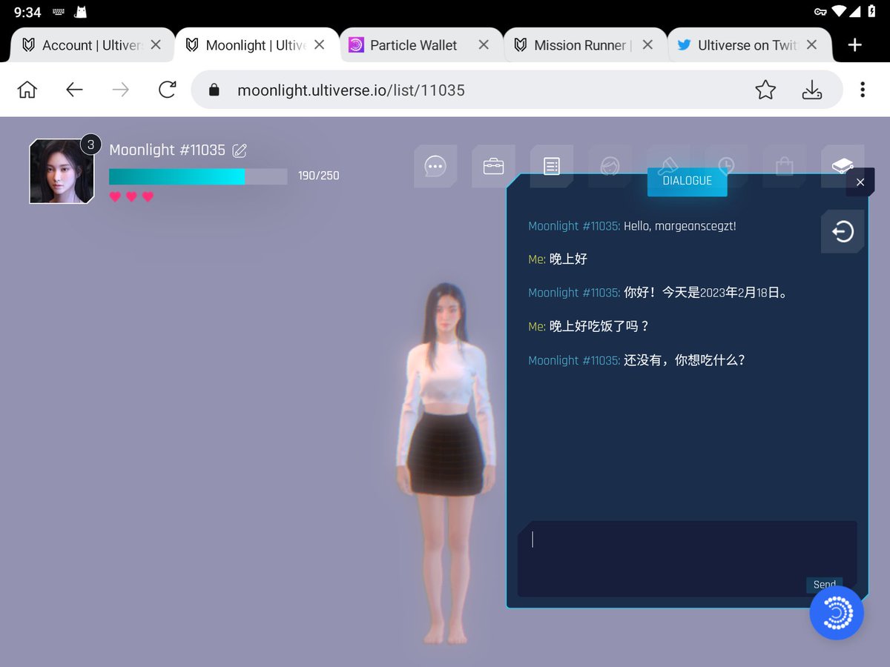890x667 pixels.
Task: Click the 'Hello, margeanscegzt!' message
Action: coord(680,226)
